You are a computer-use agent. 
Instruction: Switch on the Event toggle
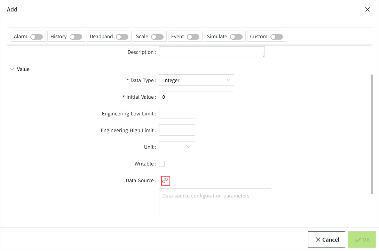tap(193, 37)
